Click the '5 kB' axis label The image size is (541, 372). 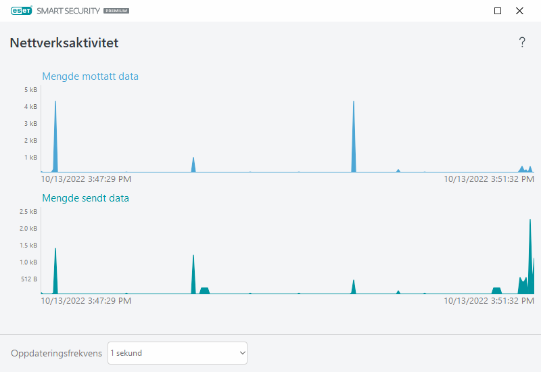pyautogui.click(x=30, y=90)
